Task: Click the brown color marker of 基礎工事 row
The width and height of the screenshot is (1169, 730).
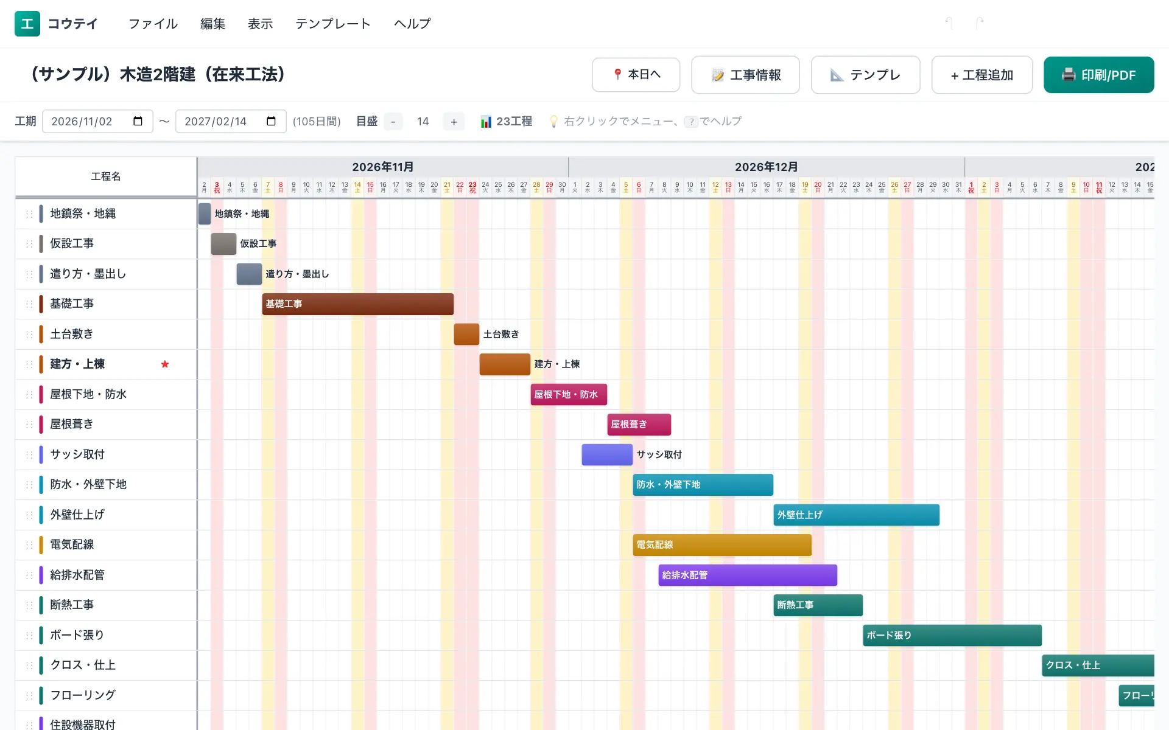Action: pyautogui.click(x=41, y=304)
